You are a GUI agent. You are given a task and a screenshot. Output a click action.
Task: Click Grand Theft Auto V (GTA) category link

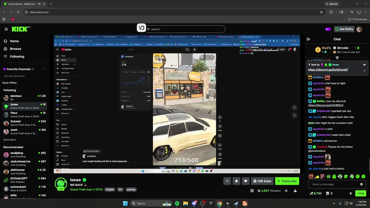[86, 190]
